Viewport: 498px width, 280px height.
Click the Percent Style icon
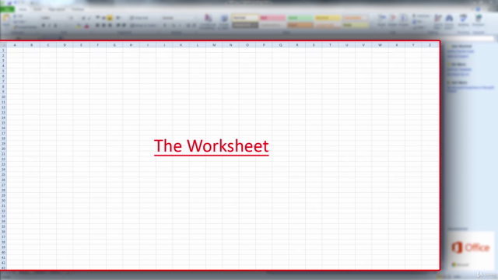point(174,26)
